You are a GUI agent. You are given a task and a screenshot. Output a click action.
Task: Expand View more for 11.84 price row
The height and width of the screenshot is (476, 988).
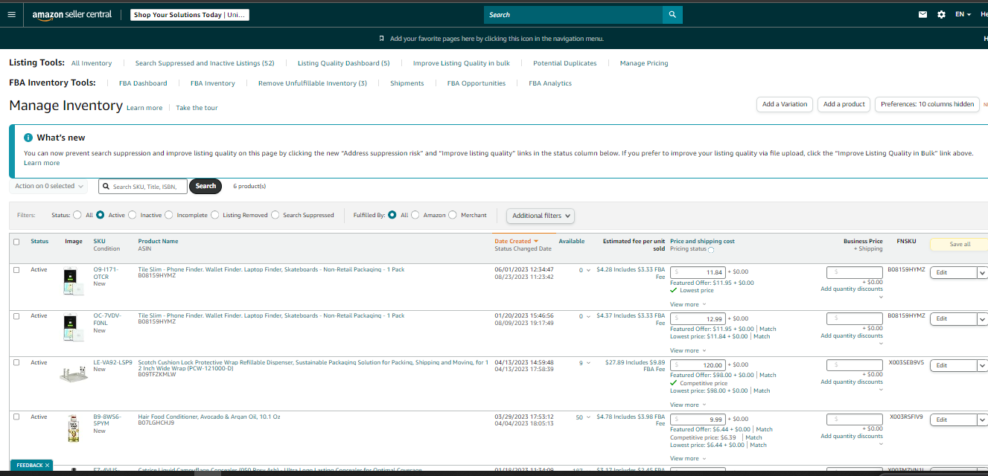coord(687,304)
